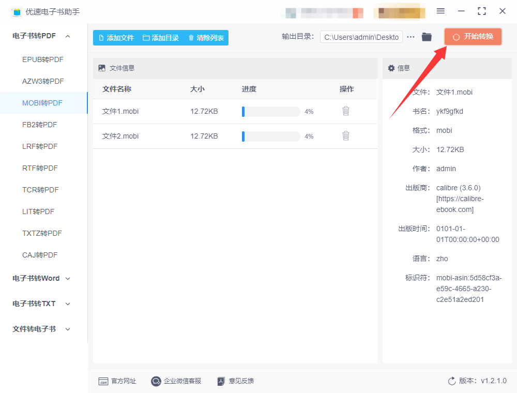Click the 信息 gear icon
Image resolution: width=517 pixels, height=393 pixels.
tap(391, 68)
